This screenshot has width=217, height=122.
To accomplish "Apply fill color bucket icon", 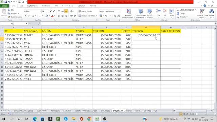I will (47, 16).
